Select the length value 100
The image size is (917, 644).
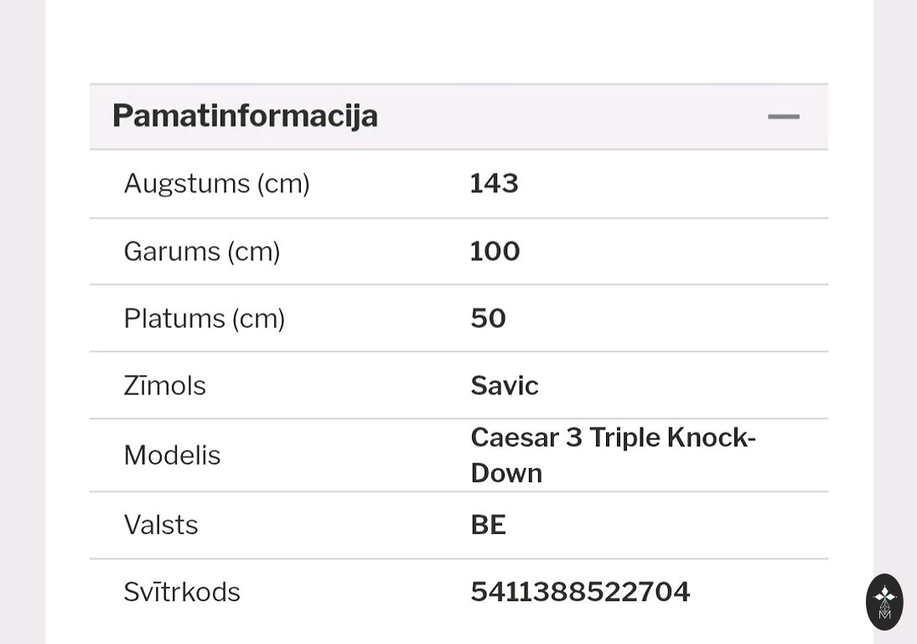pyautogui.click(x=495, y=252)
